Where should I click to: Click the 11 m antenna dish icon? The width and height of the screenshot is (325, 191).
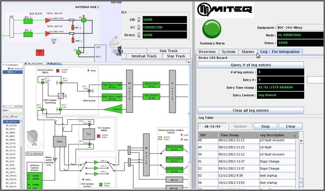point(33,138)
